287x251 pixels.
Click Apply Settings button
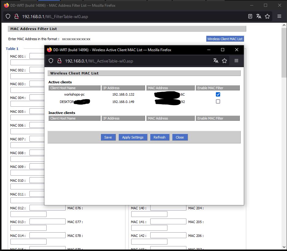point(133,137)
